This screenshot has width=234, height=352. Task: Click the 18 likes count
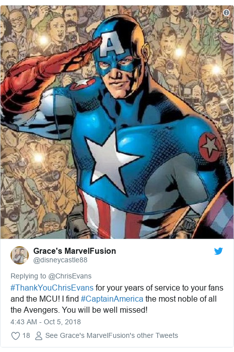click(x=26, y=335)
